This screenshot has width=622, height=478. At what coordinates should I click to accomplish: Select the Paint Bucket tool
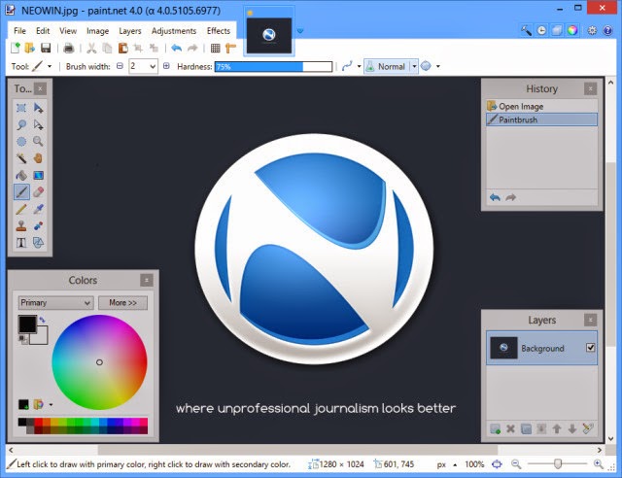click(21, 175)
